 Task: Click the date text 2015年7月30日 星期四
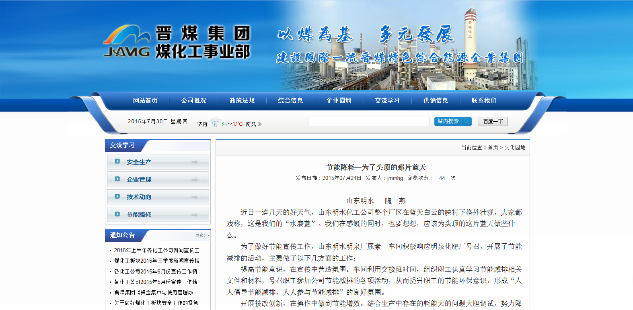pos(158,122)
